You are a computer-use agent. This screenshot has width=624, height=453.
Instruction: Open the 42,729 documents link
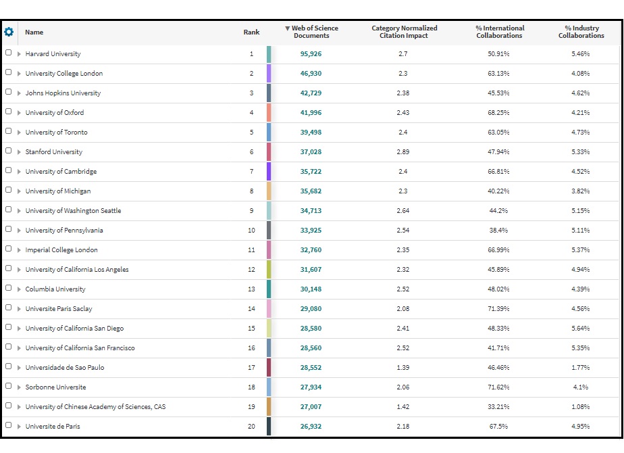[311, 93]
